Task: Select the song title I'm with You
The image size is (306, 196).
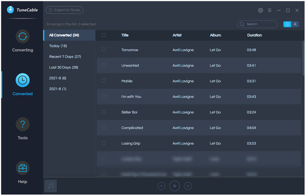Action: click(x=131, y=97)
